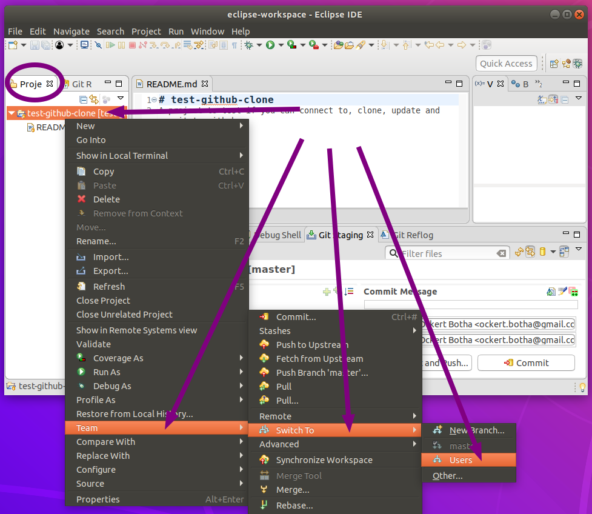Click the Clear filter icon in Filter files

[x=501, y=253]
